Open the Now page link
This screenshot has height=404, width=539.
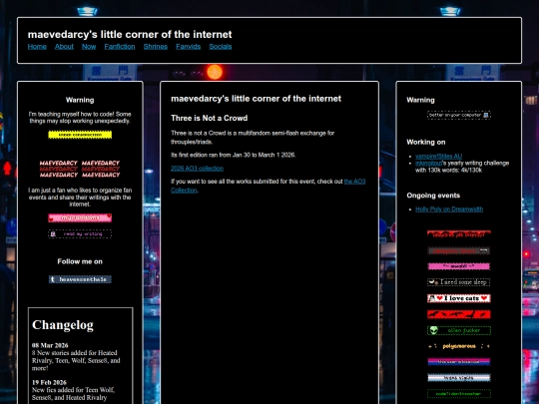pos(89,46)
